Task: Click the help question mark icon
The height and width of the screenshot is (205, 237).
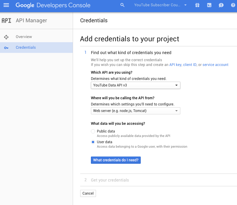Action: click(233, 5)
